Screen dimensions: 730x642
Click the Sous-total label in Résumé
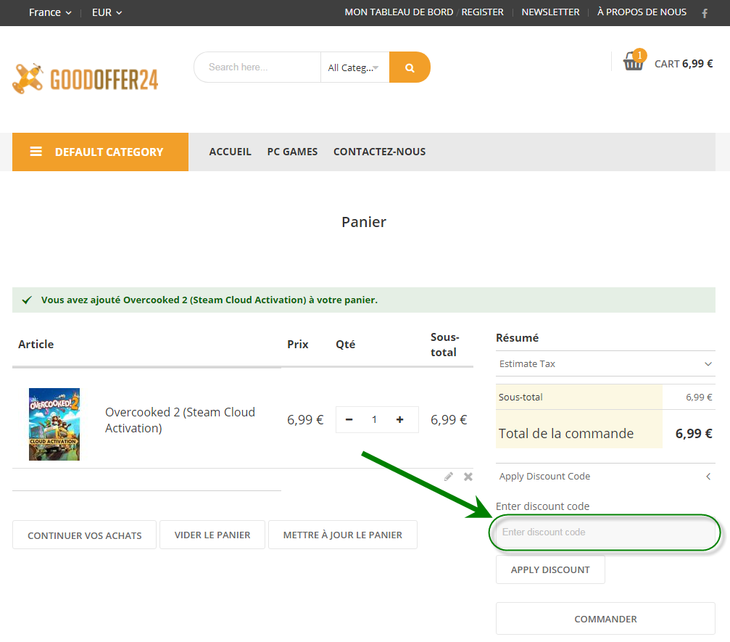520,397
